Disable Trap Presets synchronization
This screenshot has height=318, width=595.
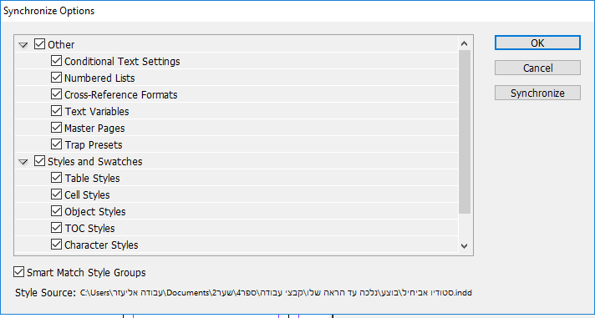click(56, 144)
